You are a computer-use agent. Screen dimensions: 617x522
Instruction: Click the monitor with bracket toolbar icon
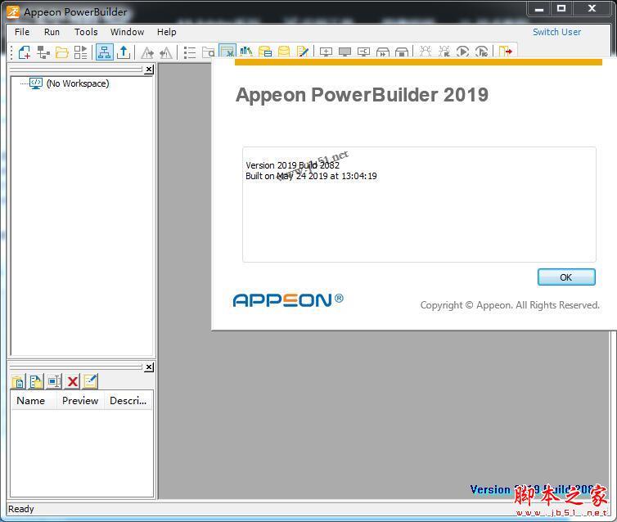pos(363,52)
